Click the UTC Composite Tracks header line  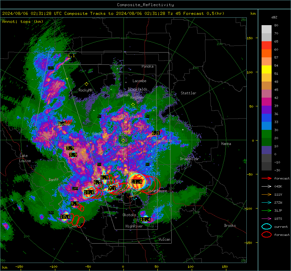pos(113,14)
